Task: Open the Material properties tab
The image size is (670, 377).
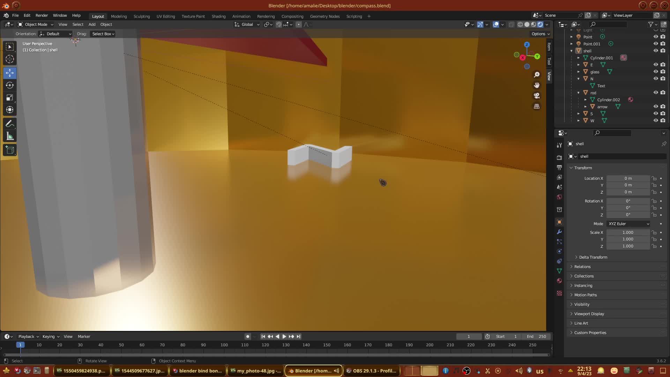Action: 559,281
